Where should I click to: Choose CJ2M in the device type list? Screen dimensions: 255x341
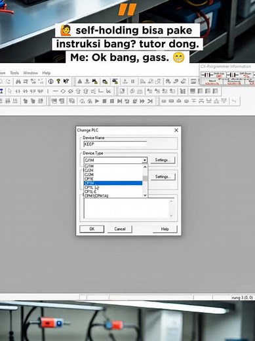click(x=89, y=174)
